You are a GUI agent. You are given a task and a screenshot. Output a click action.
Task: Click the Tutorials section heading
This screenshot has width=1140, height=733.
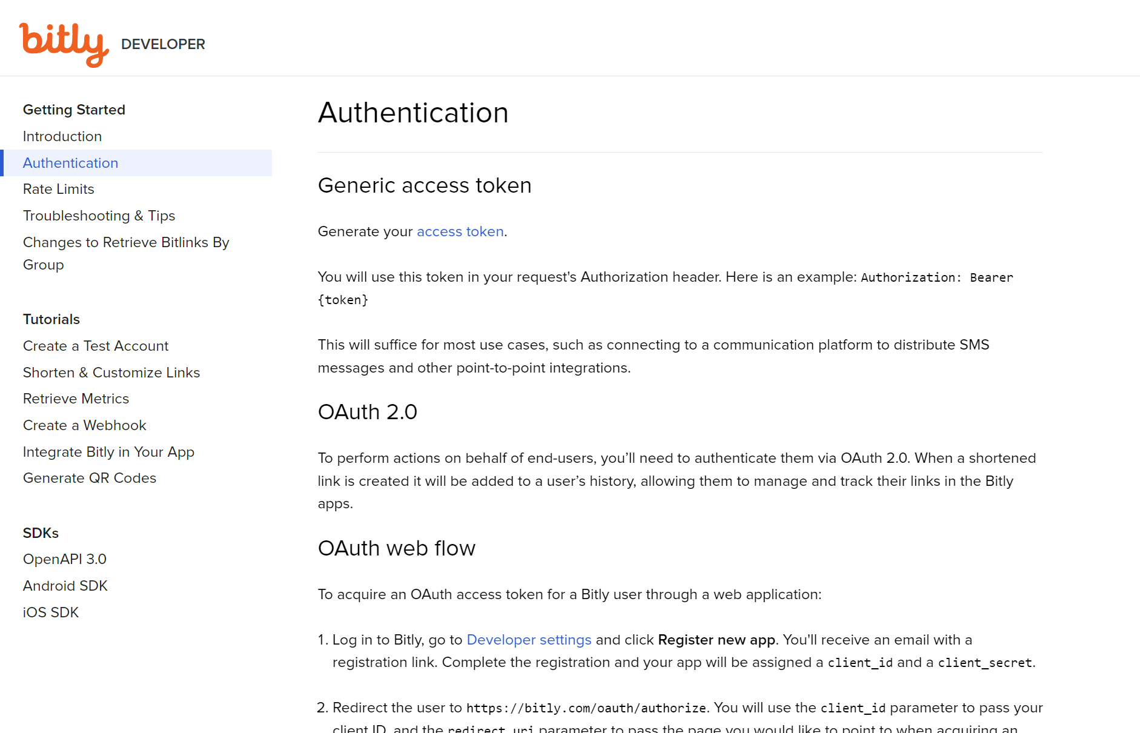[51, 319]
